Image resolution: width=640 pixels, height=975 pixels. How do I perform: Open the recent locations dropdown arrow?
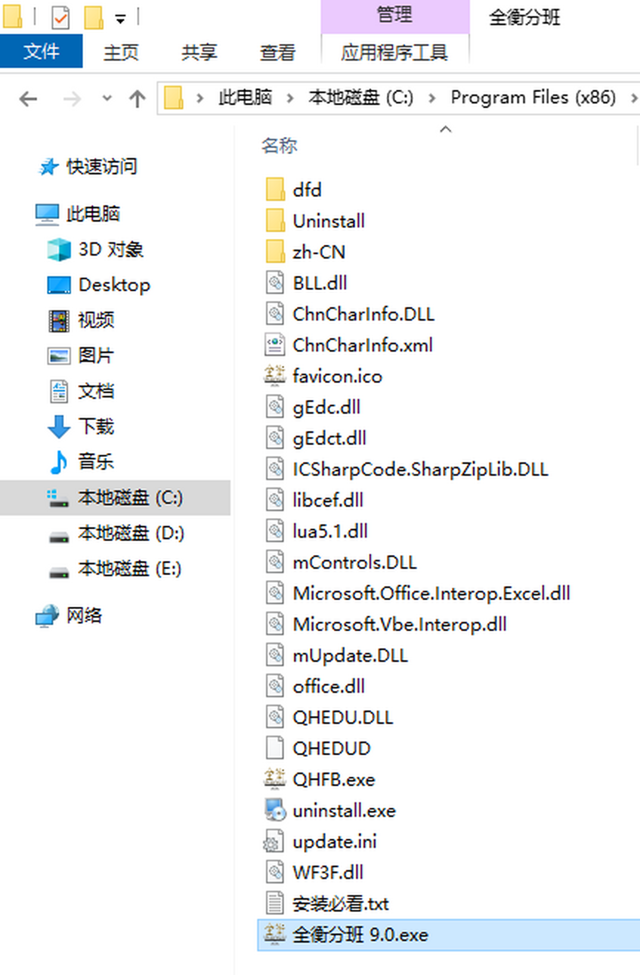click(107, 99)
